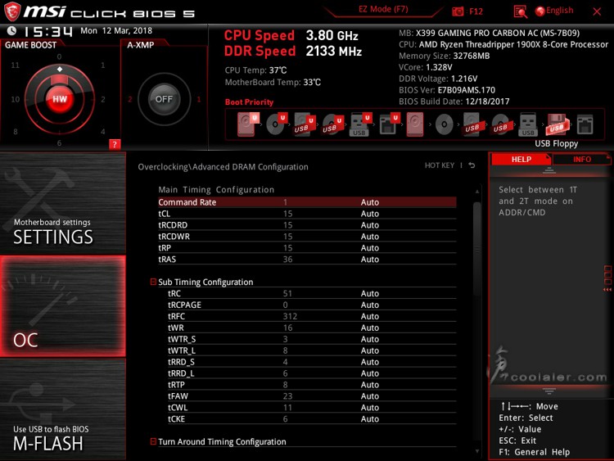Click scrollbar up arrow in settings list

click(x=476, y=192)
